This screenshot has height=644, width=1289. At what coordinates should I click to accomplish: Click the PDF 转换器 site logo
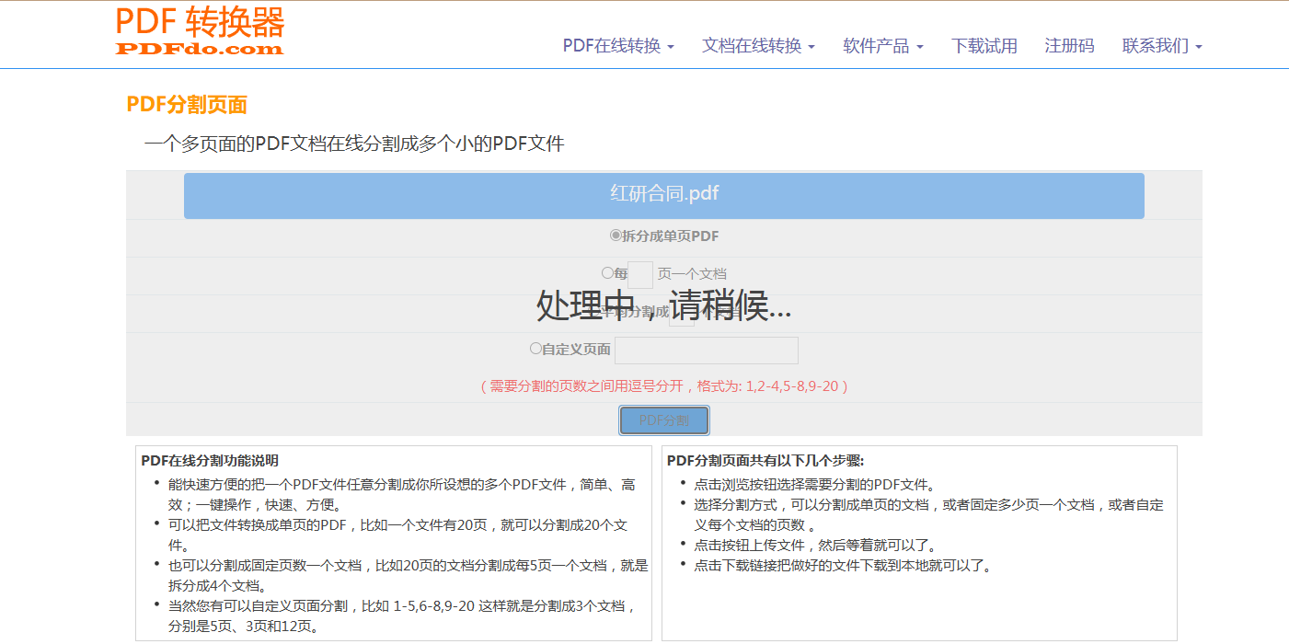coord(200,31)
